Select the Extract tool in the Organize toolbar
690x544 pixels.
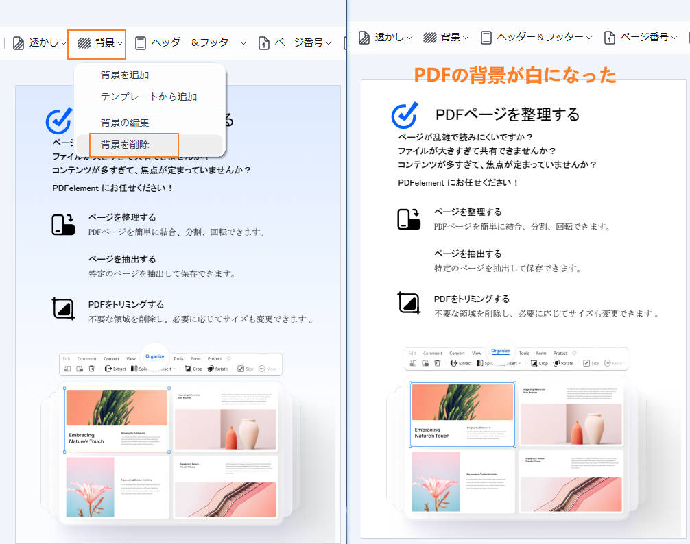pyautogui.click(x=117, y=369)
